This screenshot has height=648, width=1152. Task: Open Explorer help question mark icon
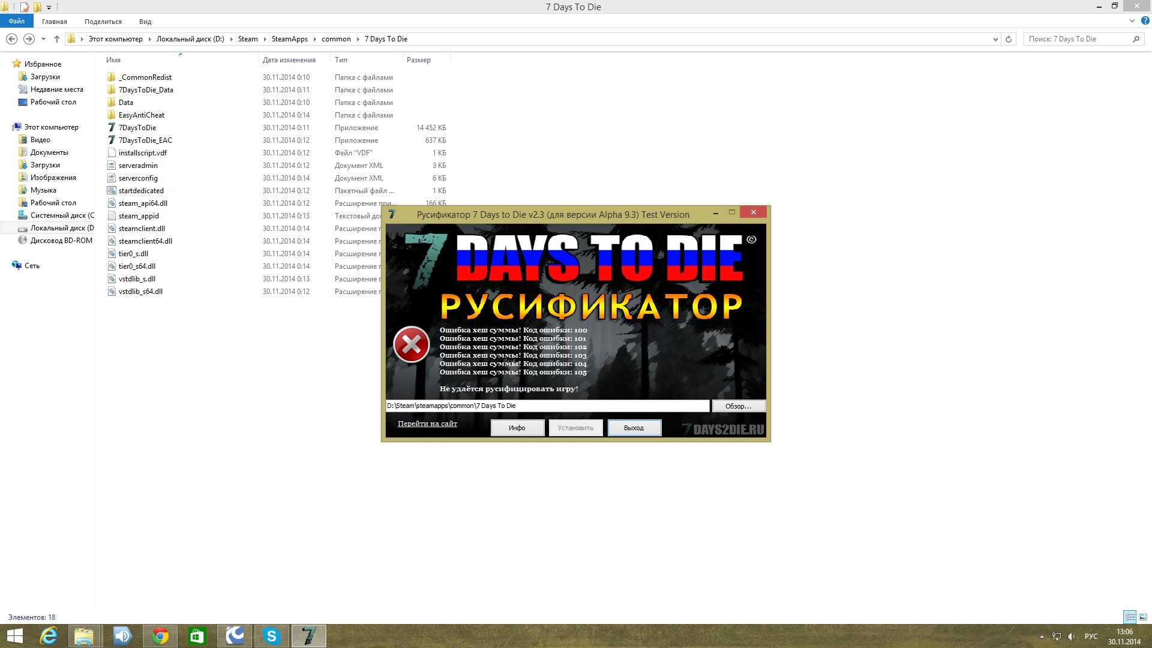click(x=1145, y=20)
